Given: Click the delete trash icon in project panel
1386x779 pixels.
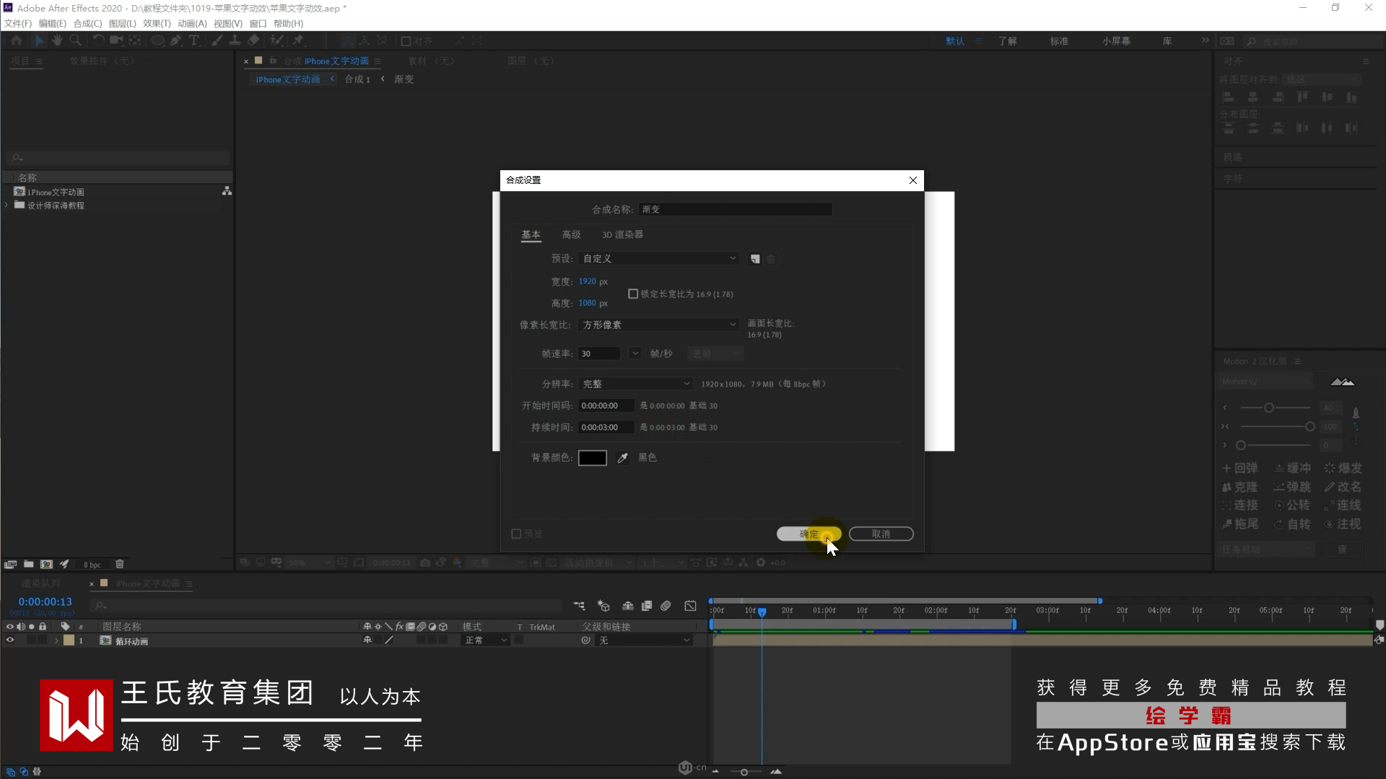Looking at the screenshot, I should (x=120, y=564).
